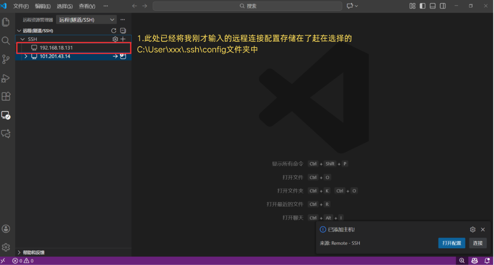Open the 远程(隧道/SSH) dropdown selector
The width and height of the screenshot is (494, 265).
[x=86, y=20]
